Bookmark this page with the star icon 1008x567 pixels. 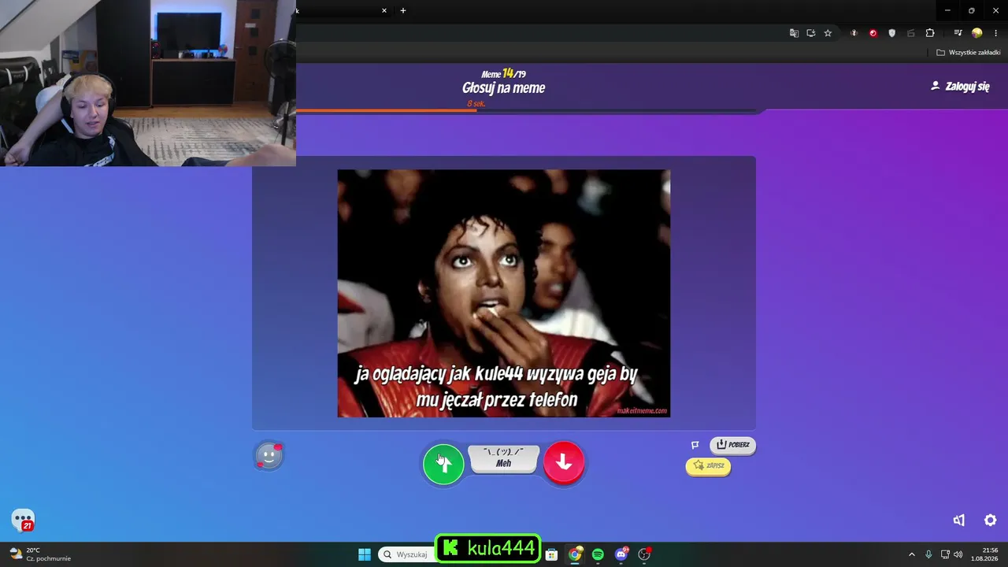828,33
